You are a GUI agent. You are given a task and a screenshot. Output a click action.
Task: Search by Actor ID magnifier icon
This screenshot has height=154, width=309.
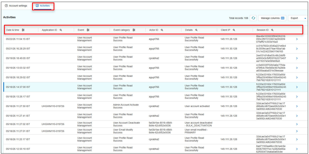coord(162,30)
